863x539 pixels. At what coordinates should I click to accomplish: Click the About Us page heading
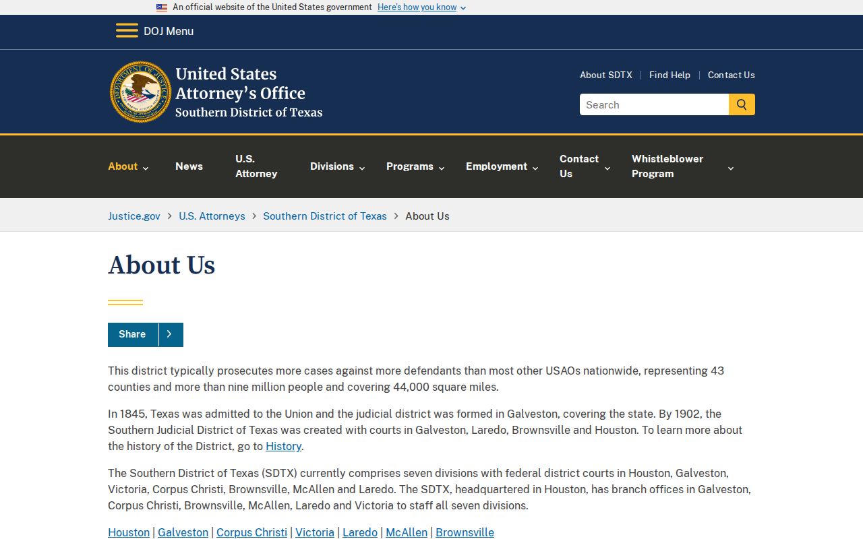(x=162, y=265)
